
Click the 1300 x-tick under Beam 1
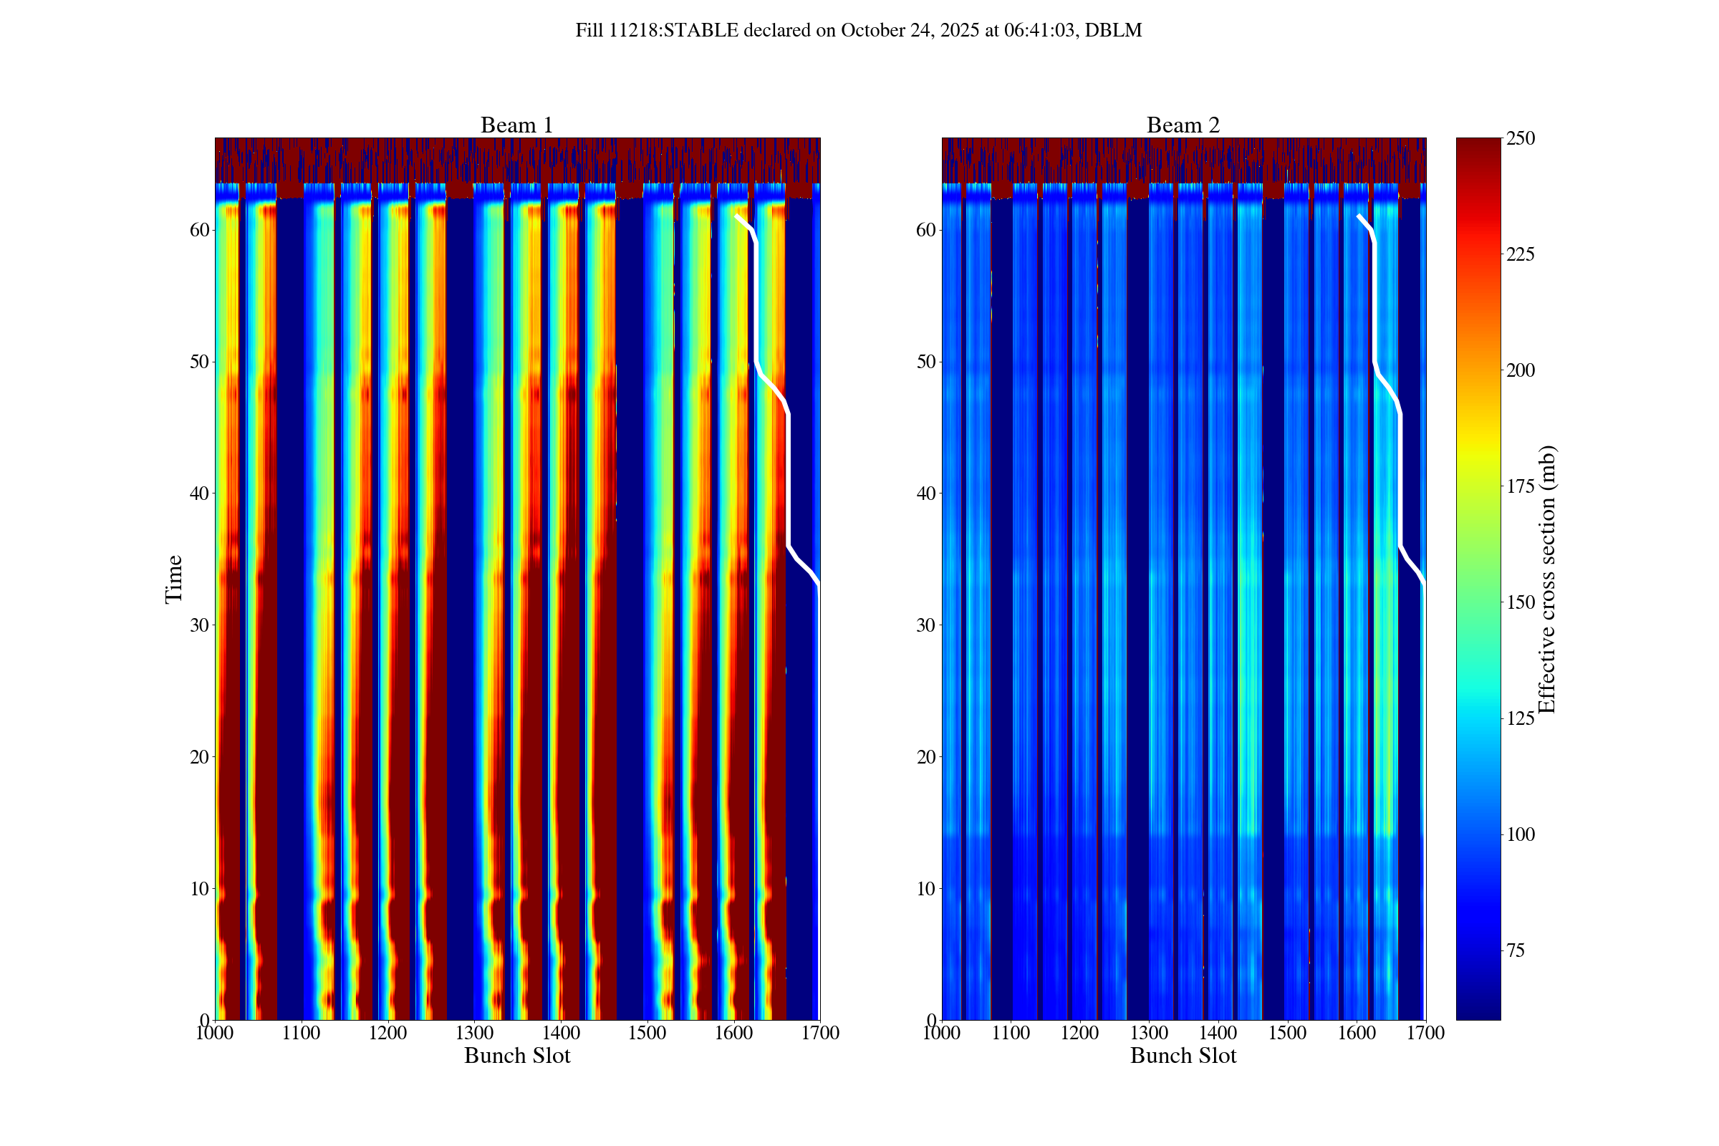click(474, 1034)
